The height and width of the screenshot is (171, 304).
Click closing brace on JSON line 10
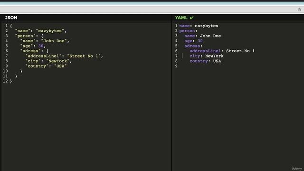tap(21, 71)
